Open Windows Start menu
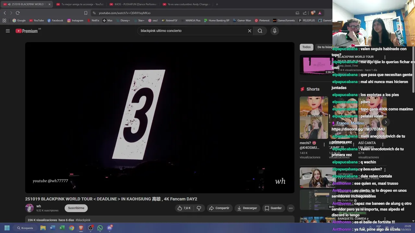This screenshot has height=233, width=415. click(x=7, y=228)
